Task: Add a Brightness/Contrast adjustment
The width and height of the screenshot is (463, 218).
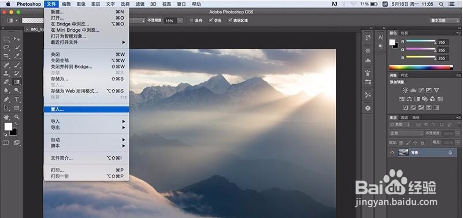Action: [x=405, y=90]
